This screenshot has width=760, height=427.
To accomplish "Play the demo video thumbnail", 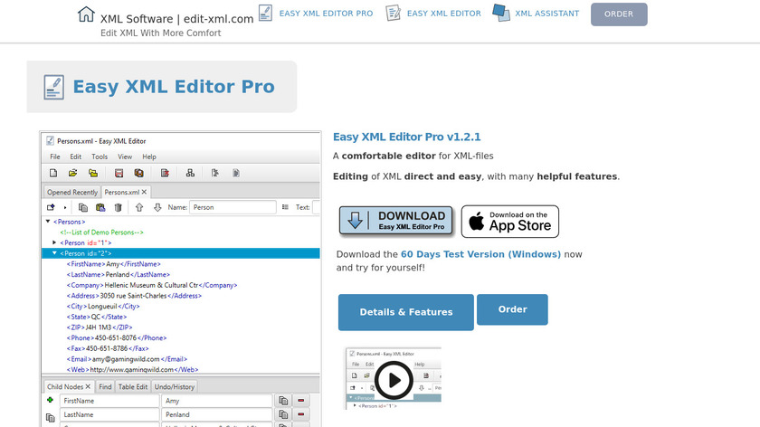I will coord(394,380).
